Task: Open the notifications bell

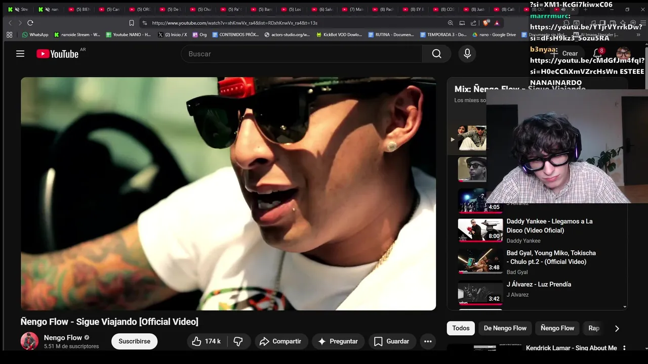Action: point(597,53)
